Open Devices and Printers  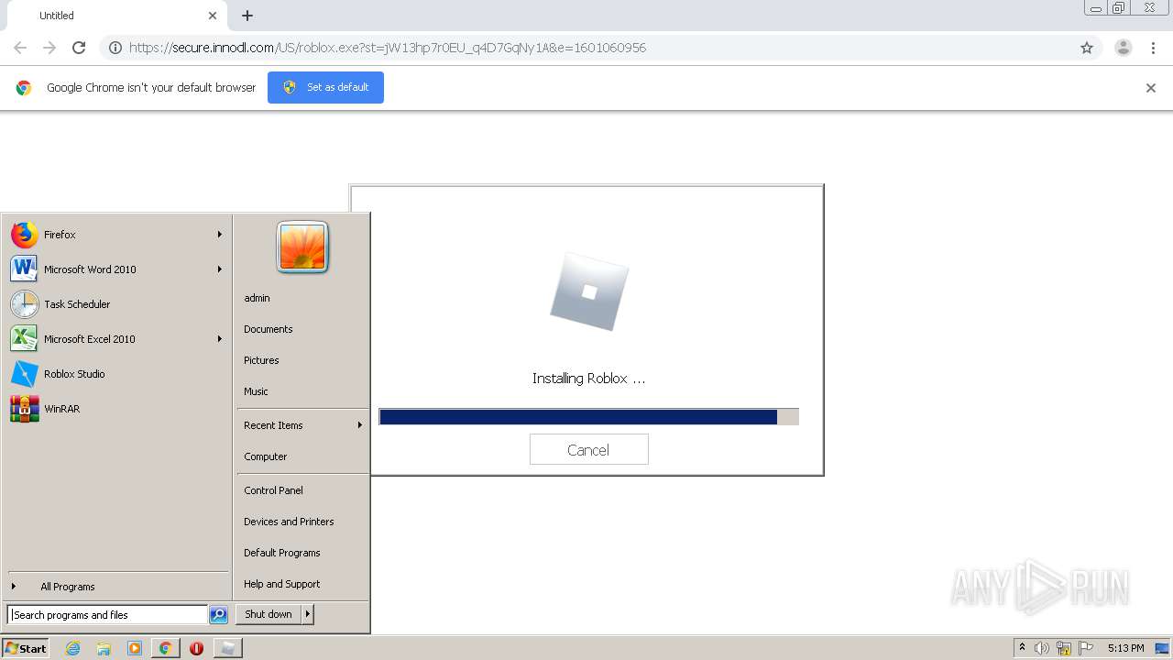pos(289,522)
